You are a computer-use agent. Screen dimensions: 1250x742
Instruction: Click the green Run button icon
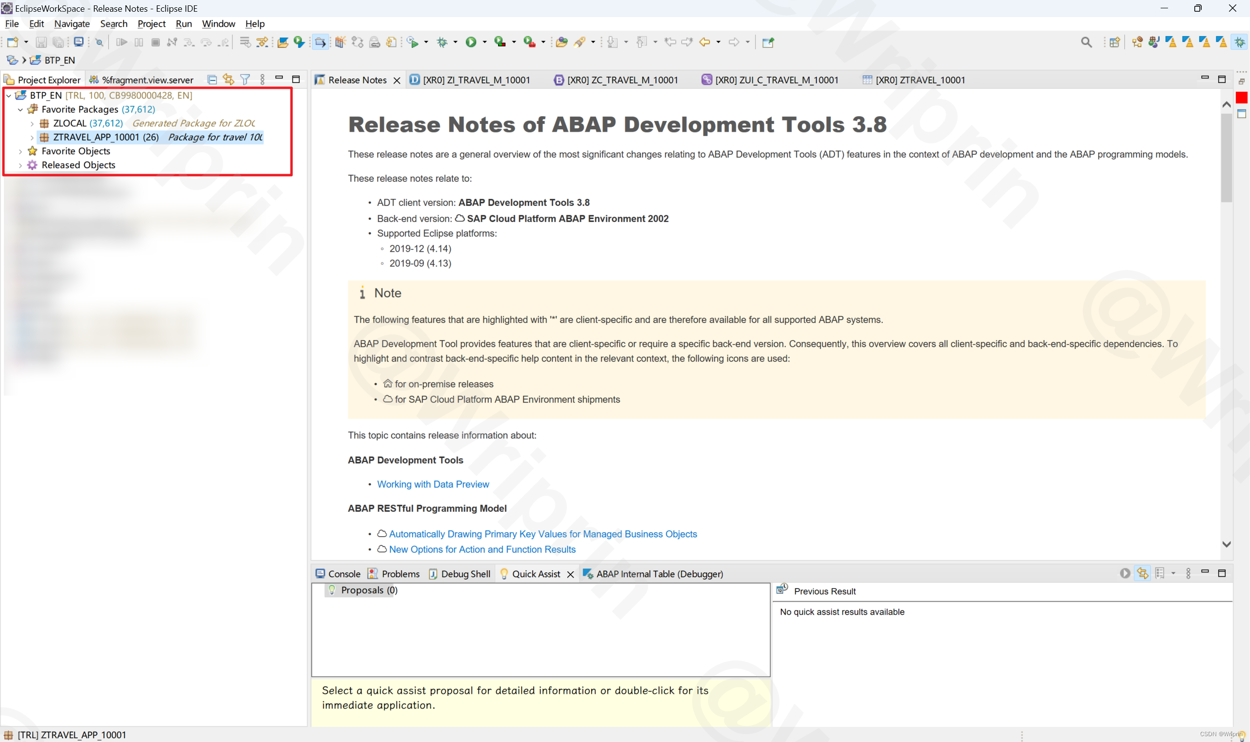coord(471,42)
